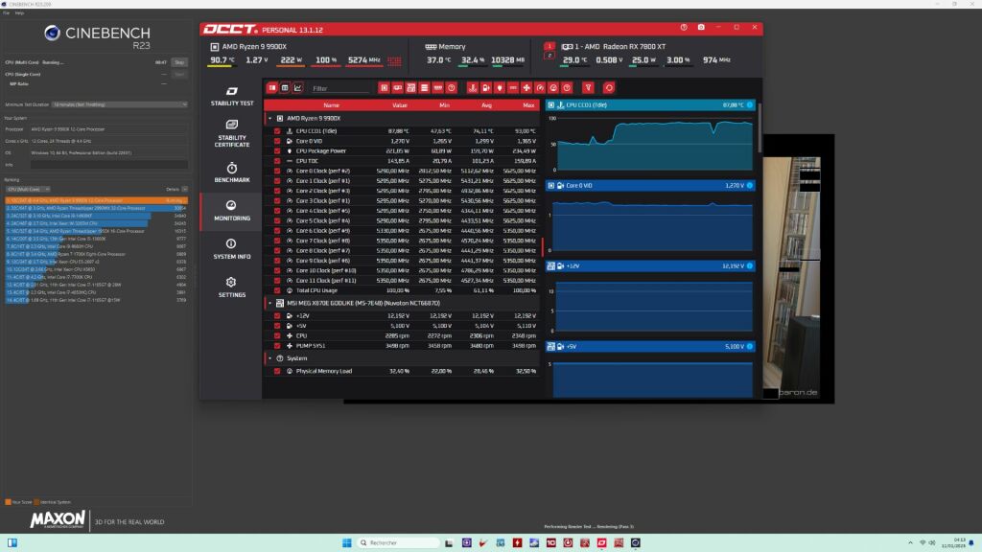The height and width of the screenshot is (552, 982).
Task: Stop the running CPU Multi Core test
Action: [179, 62]
